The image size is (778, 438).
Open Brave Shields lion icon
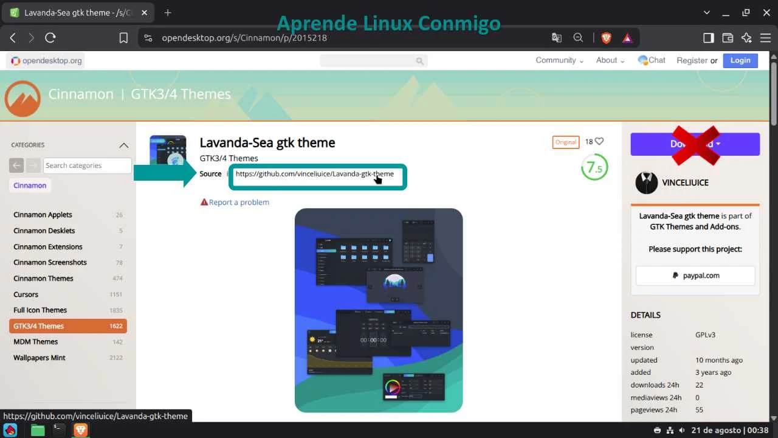click(606, 38)
